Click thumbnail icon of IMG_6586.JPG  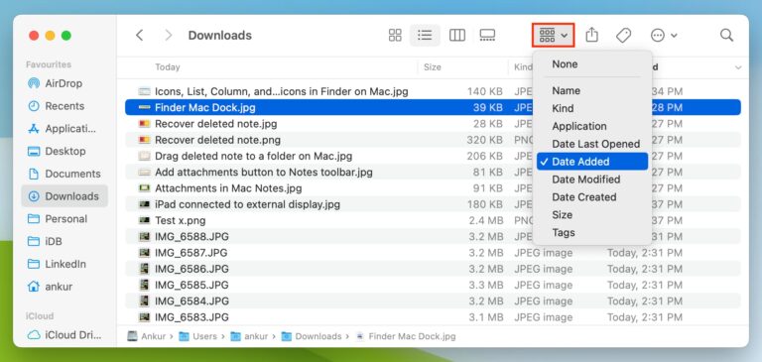click(144, 269)
